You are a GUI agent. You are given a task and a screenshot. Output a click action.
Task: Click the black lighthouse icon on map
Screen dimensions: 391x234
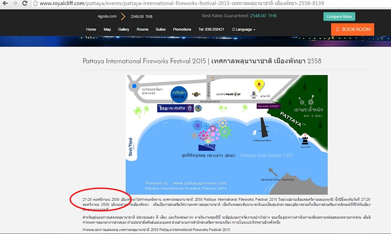[305, 139]
